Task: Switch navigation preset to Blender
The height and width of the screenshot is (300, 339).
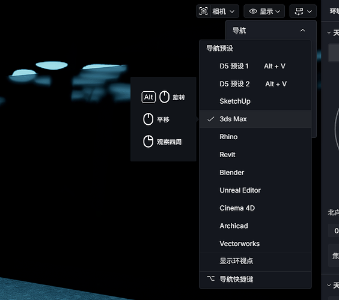Action: (255, 172)
